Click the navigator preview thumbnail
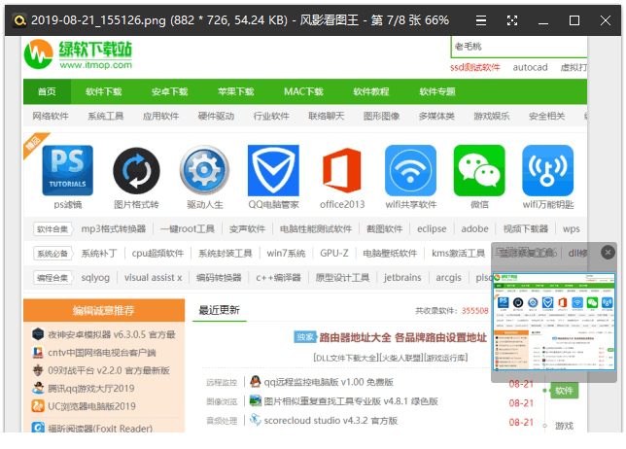626x449 pixels. [554, 322]
